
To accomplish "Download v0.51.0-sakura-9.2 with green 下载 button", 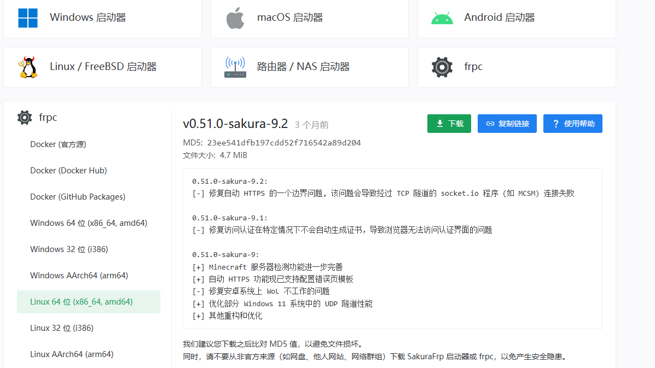I will (x=449, y=124).
